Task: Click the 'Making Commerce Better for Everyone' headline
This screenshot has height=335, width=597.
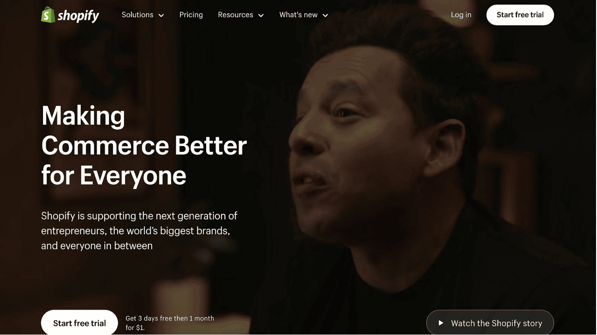Action: [x=144, y=145]
